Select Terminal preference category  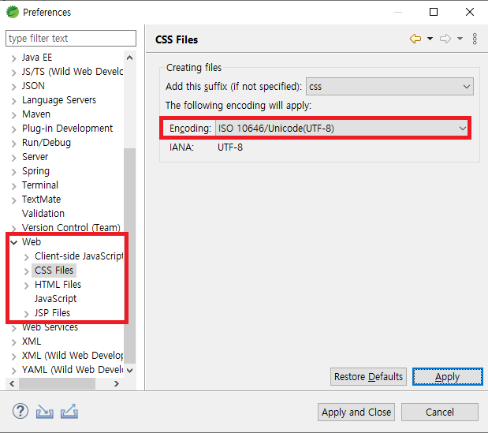tap(40, 185)
